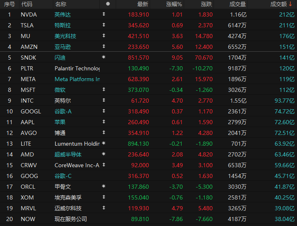
Task: Open stock name 微软
Action: [60, 90]
